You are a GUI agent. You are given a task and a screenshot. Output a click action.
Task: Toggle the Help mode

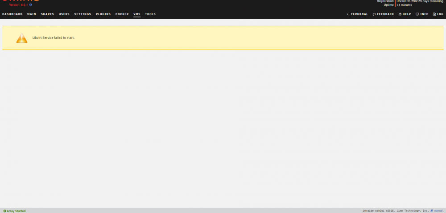click(x=405, y=14)
